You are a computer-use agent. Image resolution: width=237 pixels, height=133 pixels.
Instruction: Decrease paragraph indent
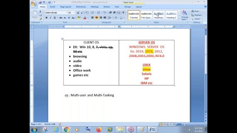(x=110, y=13)
